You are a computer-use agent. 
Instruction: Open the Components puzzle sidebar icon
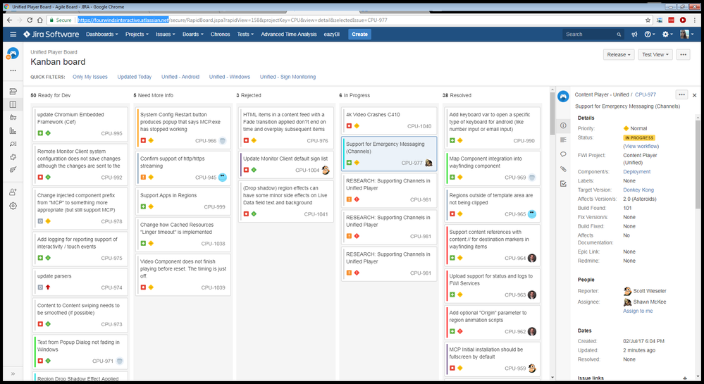[x=13, y=157]
